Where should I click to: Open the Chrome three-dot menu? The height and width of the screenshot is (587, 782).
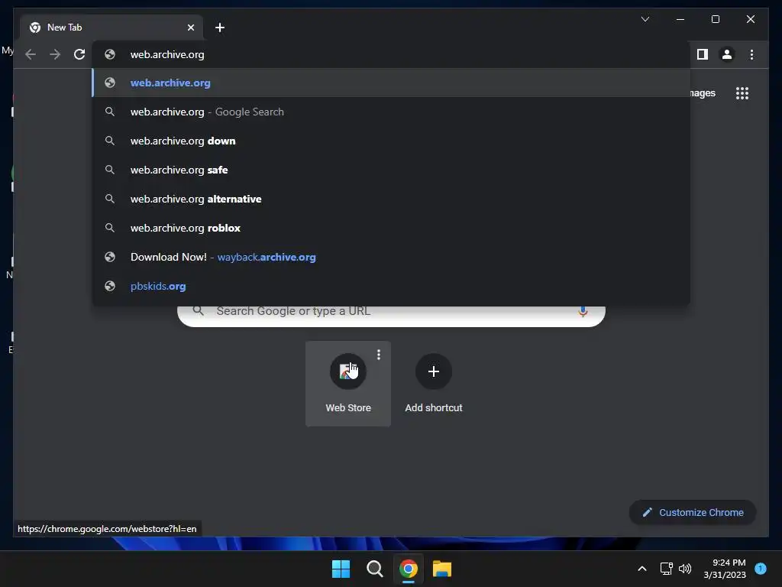[751, 54]
